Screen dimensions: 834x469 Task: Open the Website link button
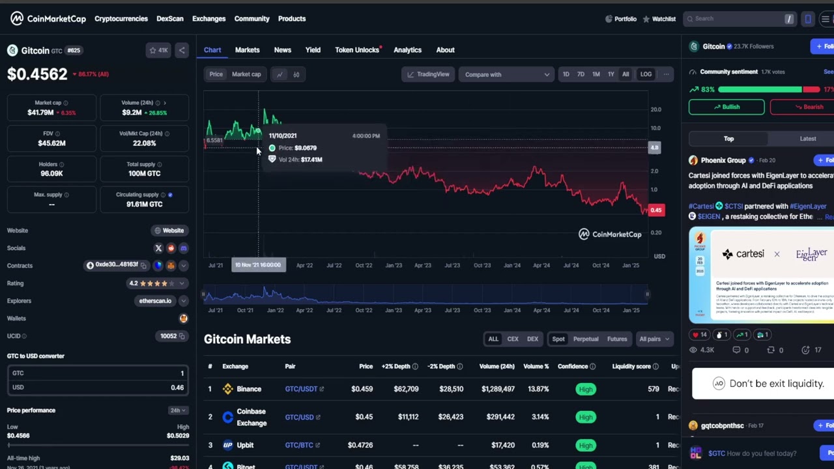click(x=169, y=231)
